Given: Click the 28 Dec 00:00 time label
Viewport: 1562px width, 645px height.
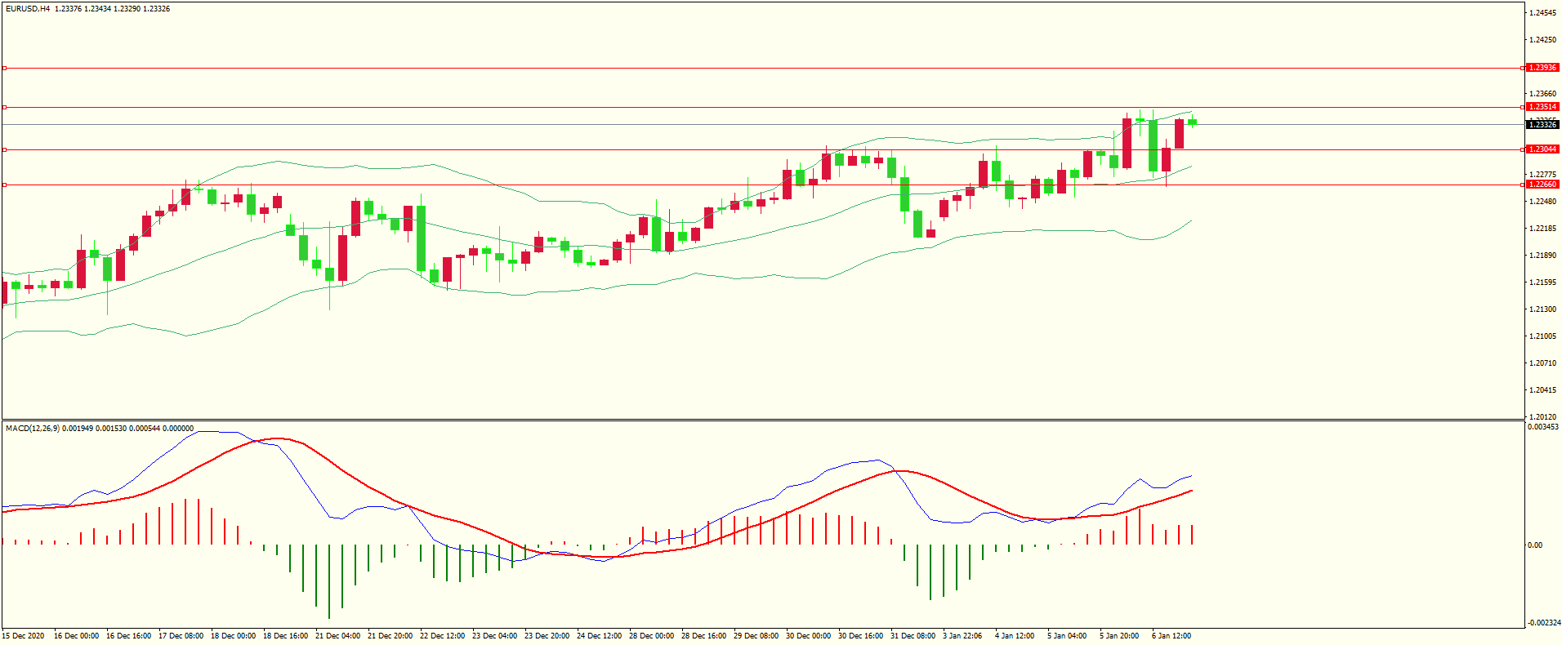Looking at the screenshot, I should pyautogui.click(x=651, y=635).
